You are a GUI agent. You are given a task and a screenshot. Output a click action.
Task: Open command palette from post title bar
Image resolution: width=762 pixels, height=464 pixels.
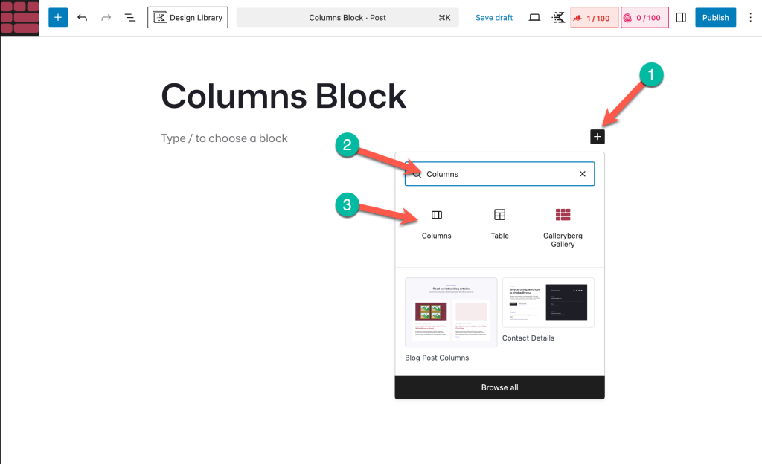click(348, 17)
